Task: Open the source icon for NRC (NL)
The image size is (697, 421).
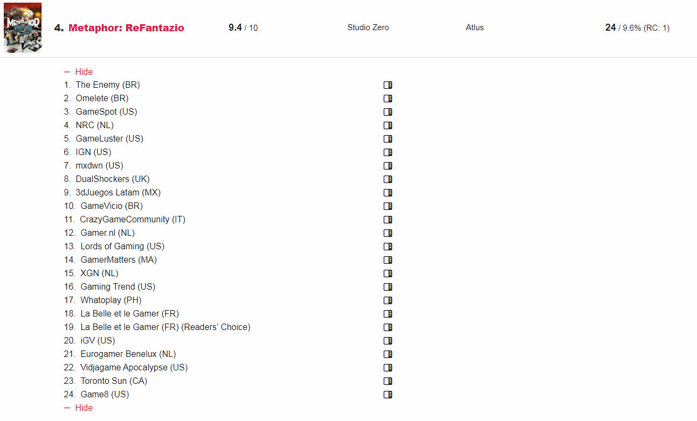Action: coord(388,125)
